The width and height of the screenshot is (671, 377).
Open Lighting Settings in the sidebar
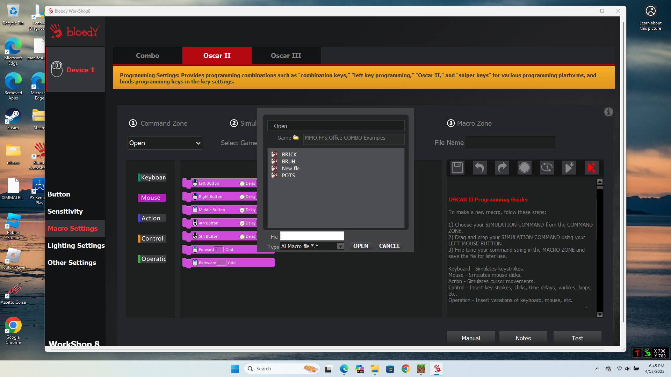76,245
